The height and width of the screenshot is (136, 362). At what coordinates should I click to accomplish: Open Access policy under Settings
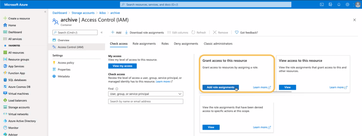[x=66, y=63]
